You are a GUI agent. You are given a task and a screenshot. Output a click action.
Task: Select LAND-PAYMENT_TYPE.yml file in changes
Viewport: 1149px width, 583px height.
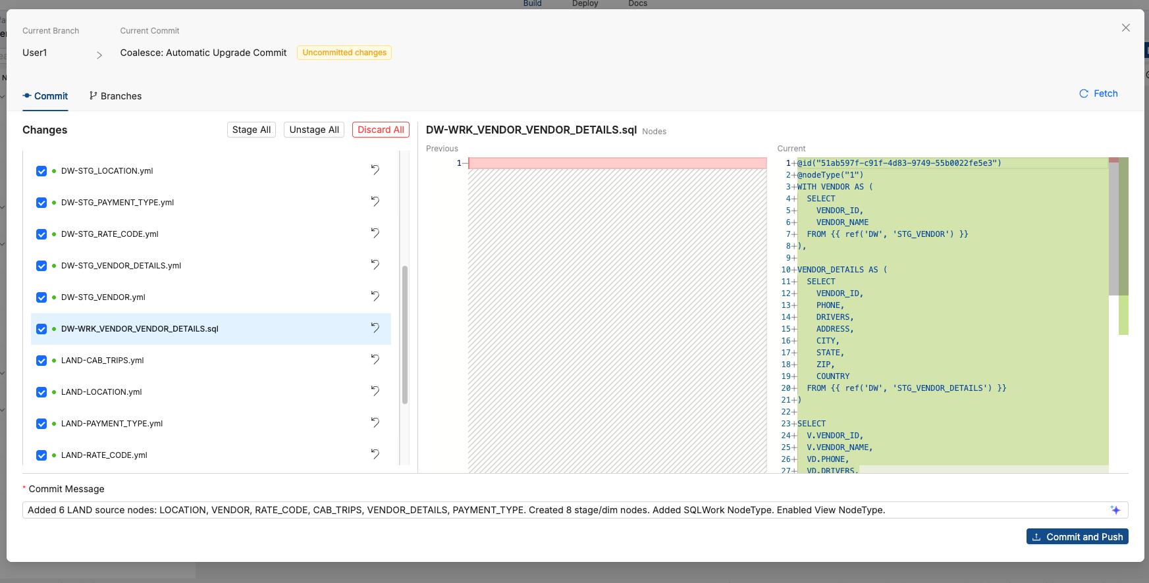point(112,424)
